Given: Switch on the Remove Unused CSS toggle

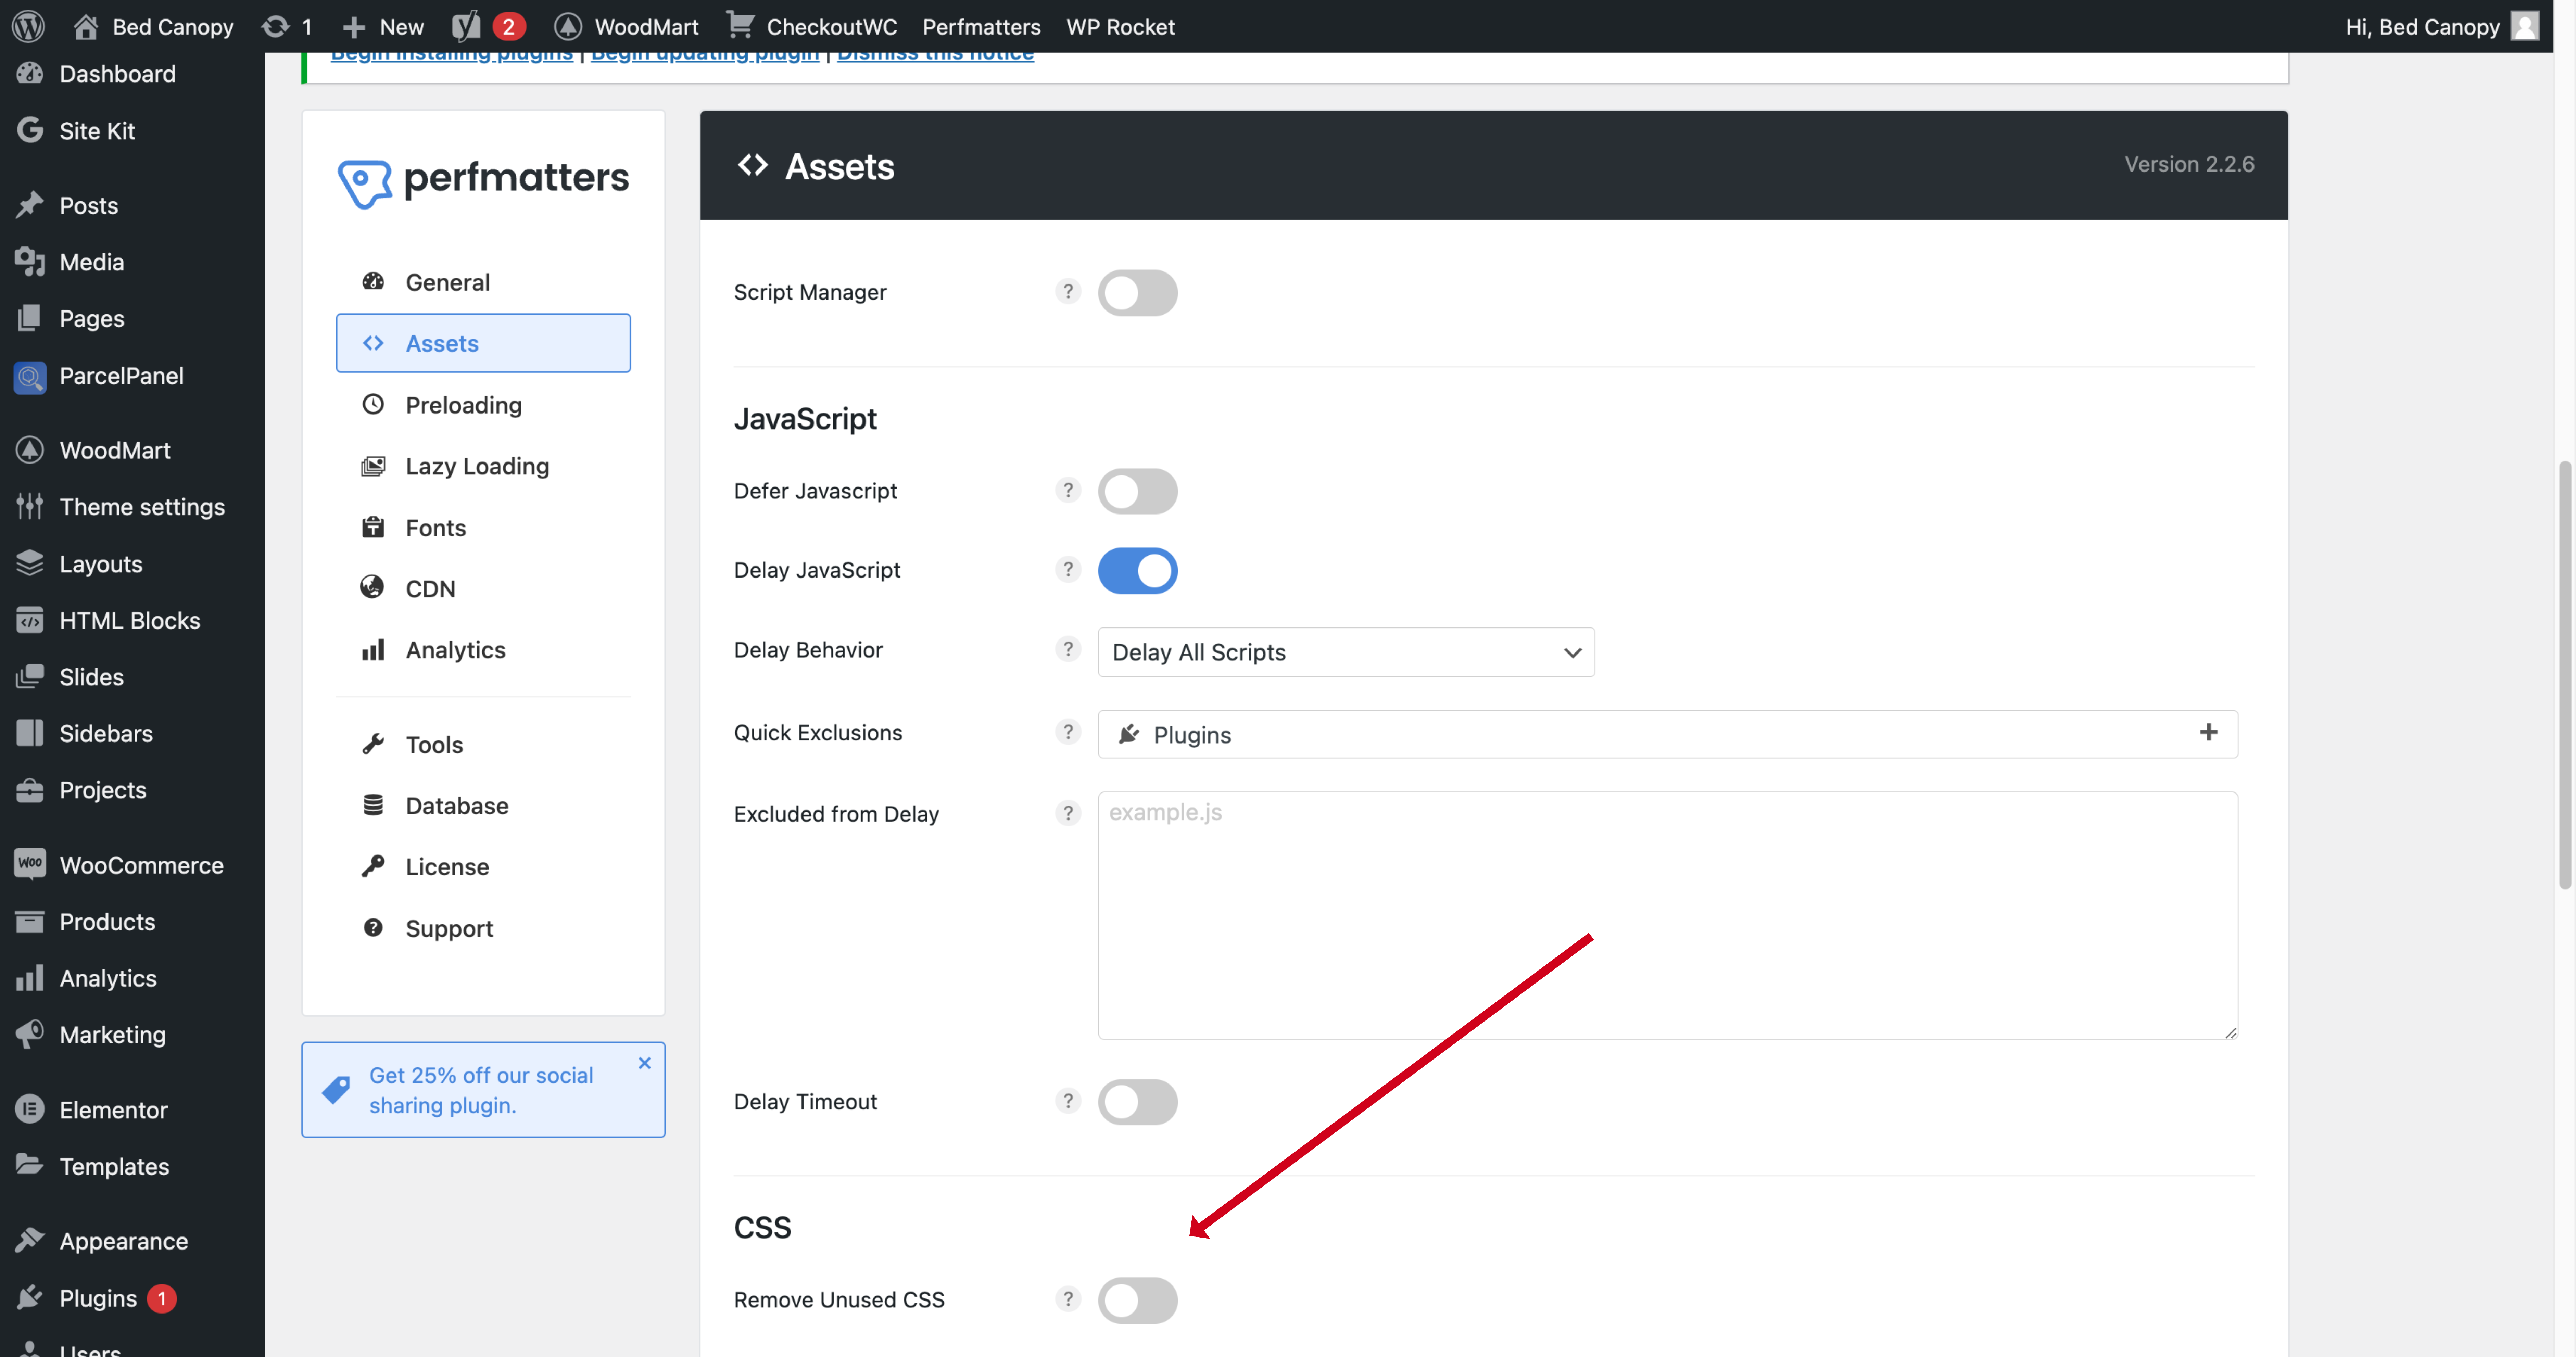Looking at the screenshot, I should [x=1138, y=1300].
